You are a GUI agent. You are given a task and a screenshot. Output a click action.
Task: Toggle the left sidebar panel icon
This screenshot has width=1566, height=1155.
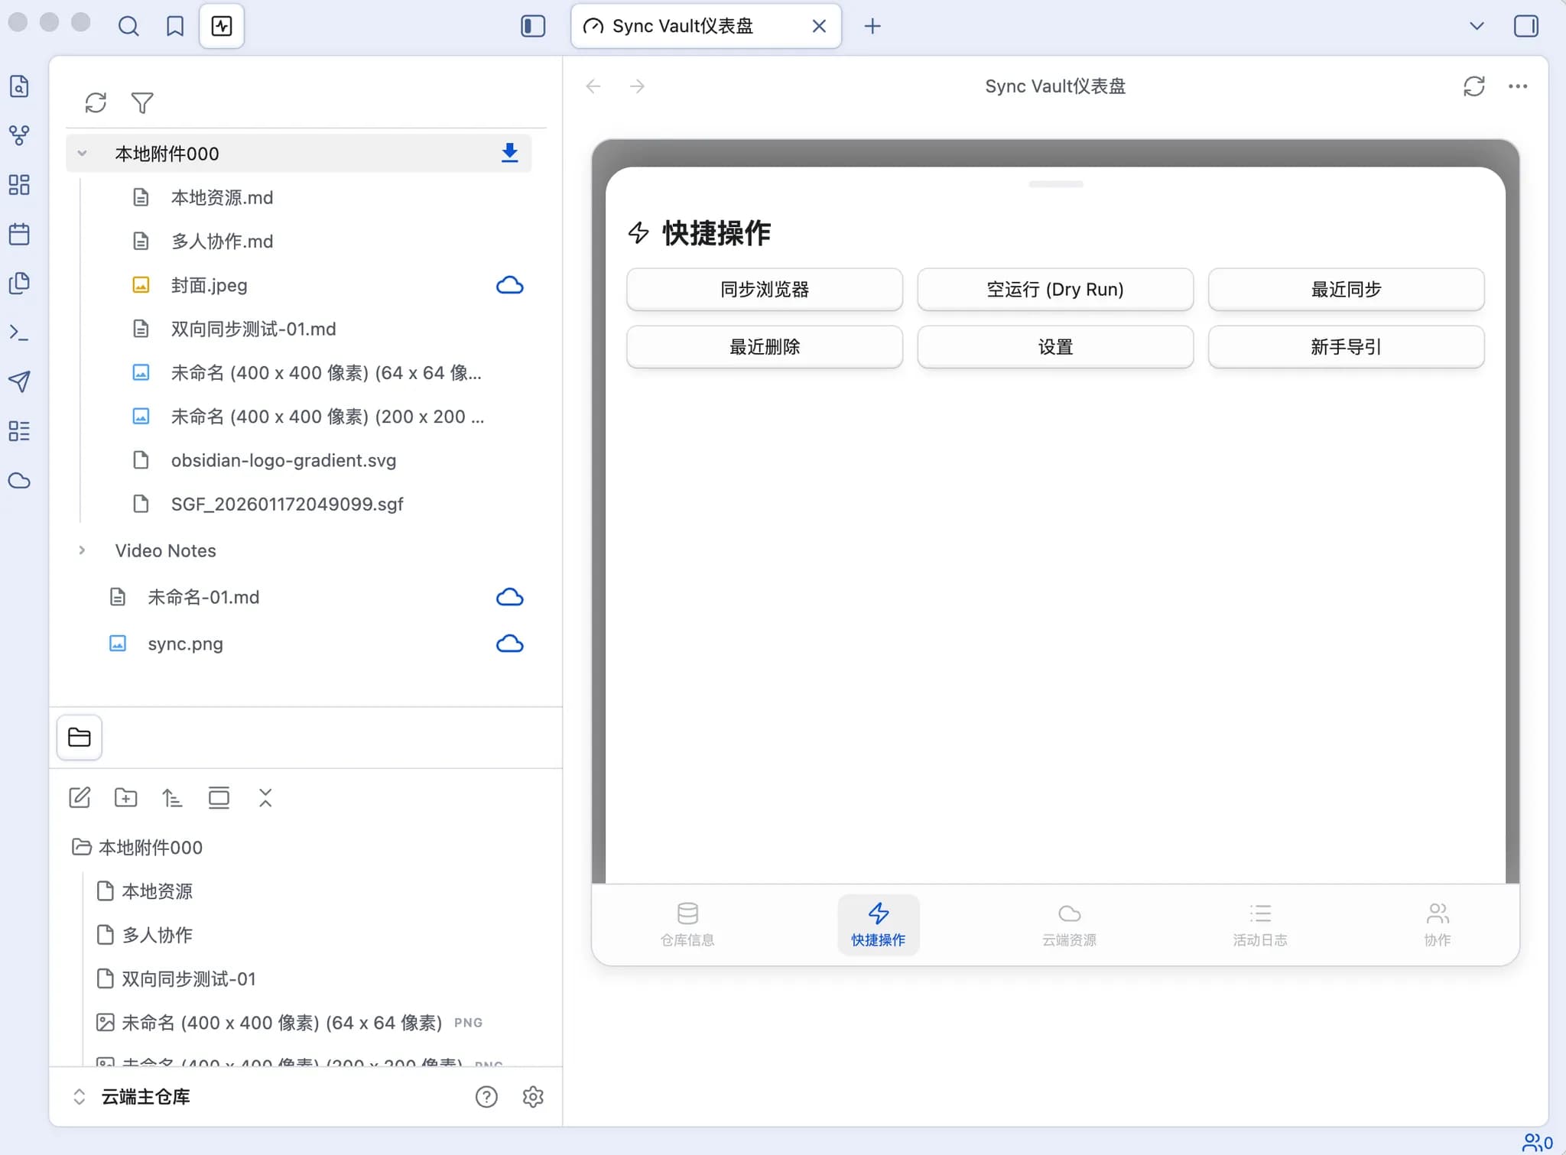tap(533, 26)
